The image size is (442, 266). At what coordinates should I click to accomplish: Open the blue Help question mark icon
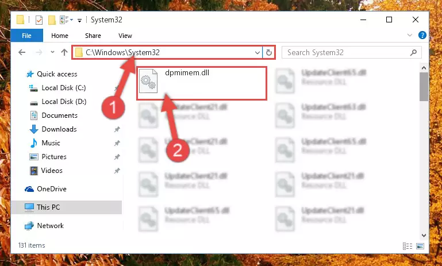tap(422, 35)
